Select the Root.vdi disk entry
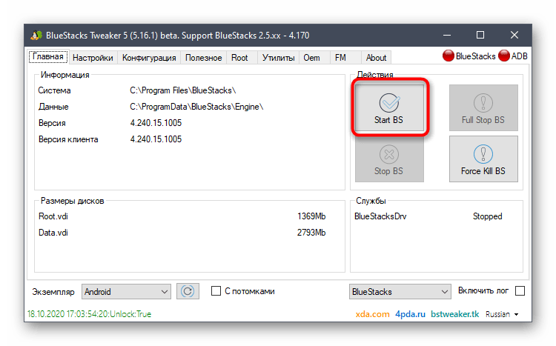Screen dimensions: 556x346 coord(53,216)
